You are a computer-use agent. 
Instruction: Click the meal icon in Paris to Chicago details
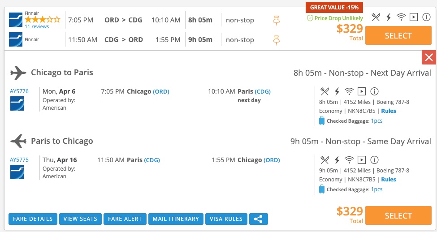(x=325, y=160)
